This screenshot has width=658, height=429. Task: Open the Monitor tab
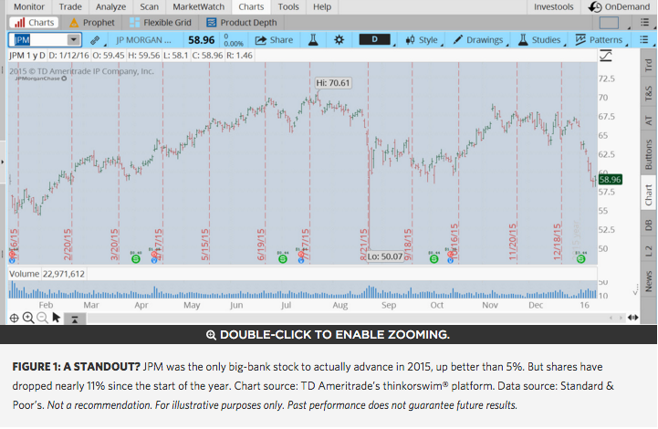click(29, 6)
